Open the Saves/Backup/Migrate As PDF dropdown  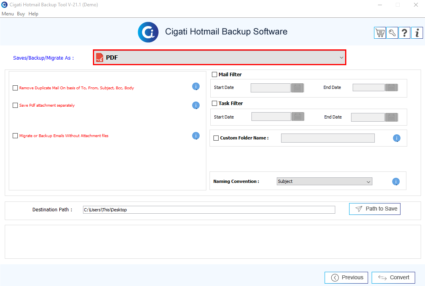click(x=219, y=57)
